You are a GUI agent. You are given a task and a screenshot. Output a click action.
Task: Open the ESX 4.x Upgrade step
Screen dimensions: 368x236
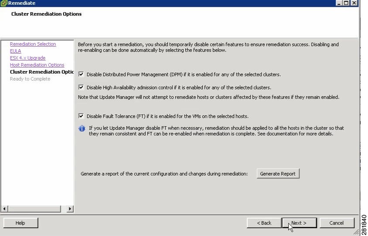click(x=28, y=58)
